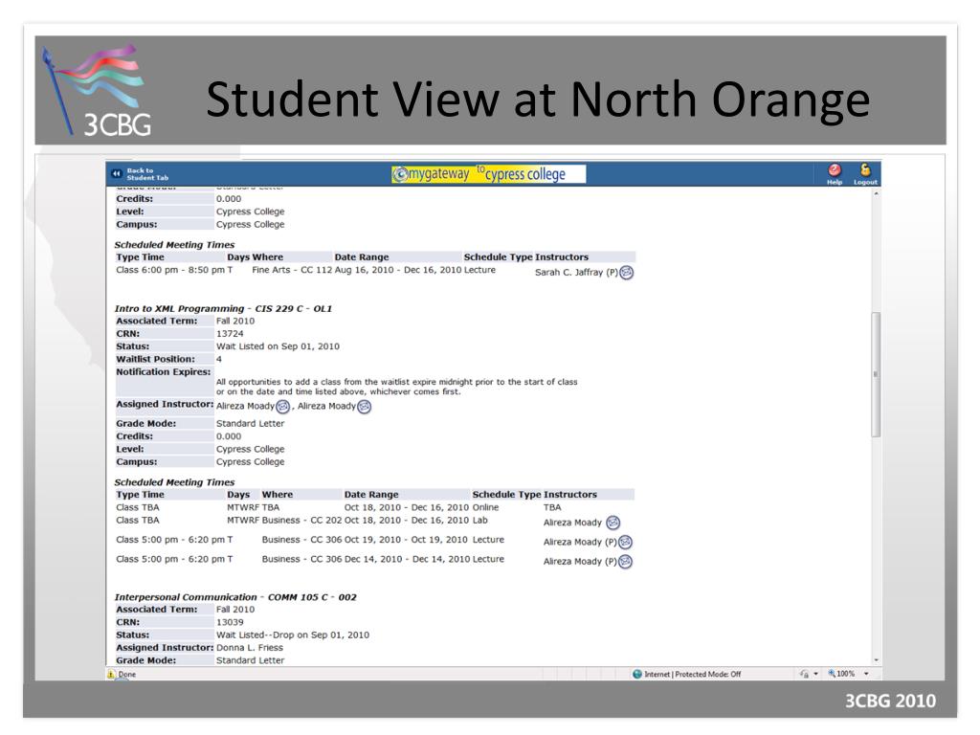Click the scrollbar up arrow
Image resolution: width=980 pixels, height=735 pixels.
pyautogui.click(x=877, y=193)
